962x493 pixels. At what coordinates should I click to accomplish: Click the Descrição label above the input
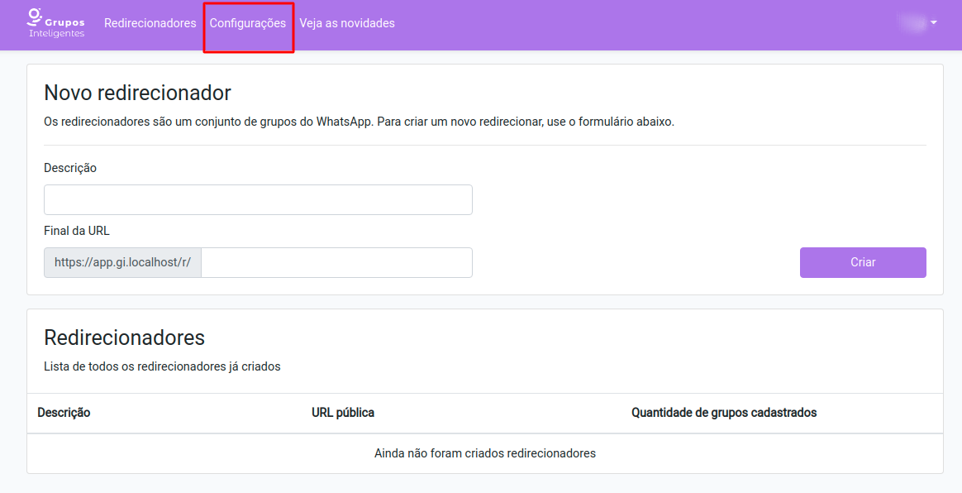(x=70, y=168)
